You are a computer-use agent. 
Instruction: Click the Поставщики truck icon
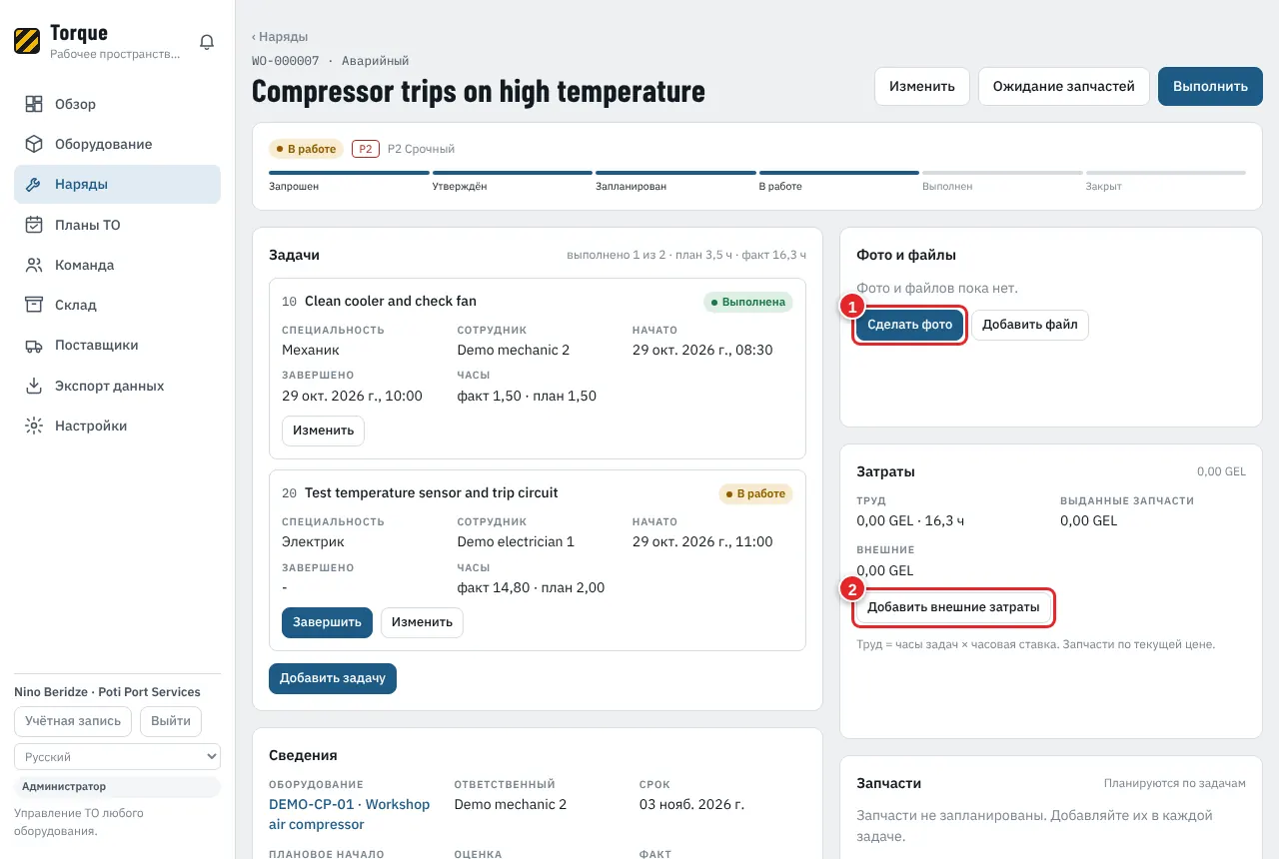[34, 346]
